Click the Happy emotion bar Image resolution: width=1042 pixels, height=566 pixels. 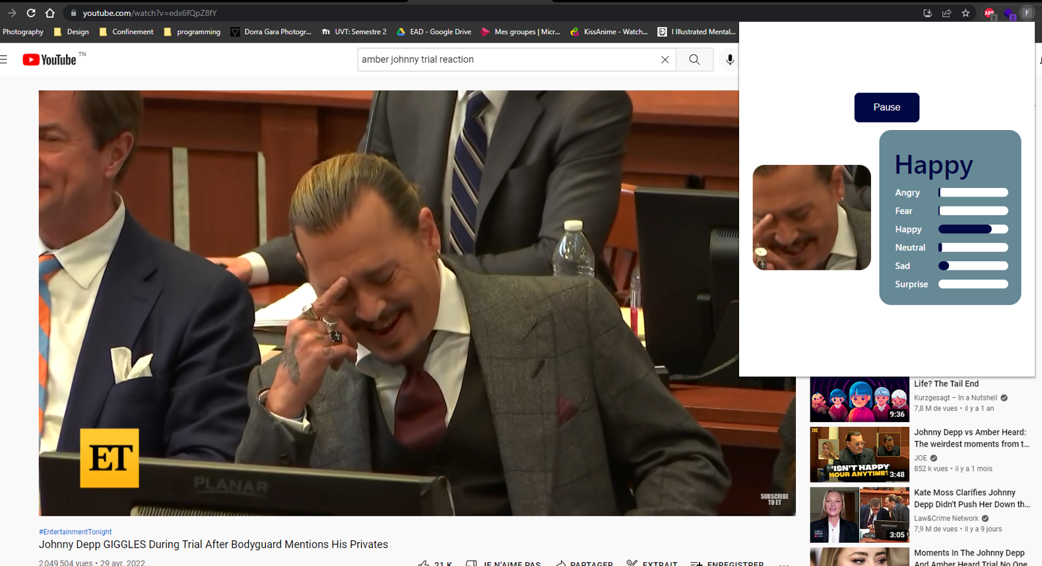coord(973,229)
